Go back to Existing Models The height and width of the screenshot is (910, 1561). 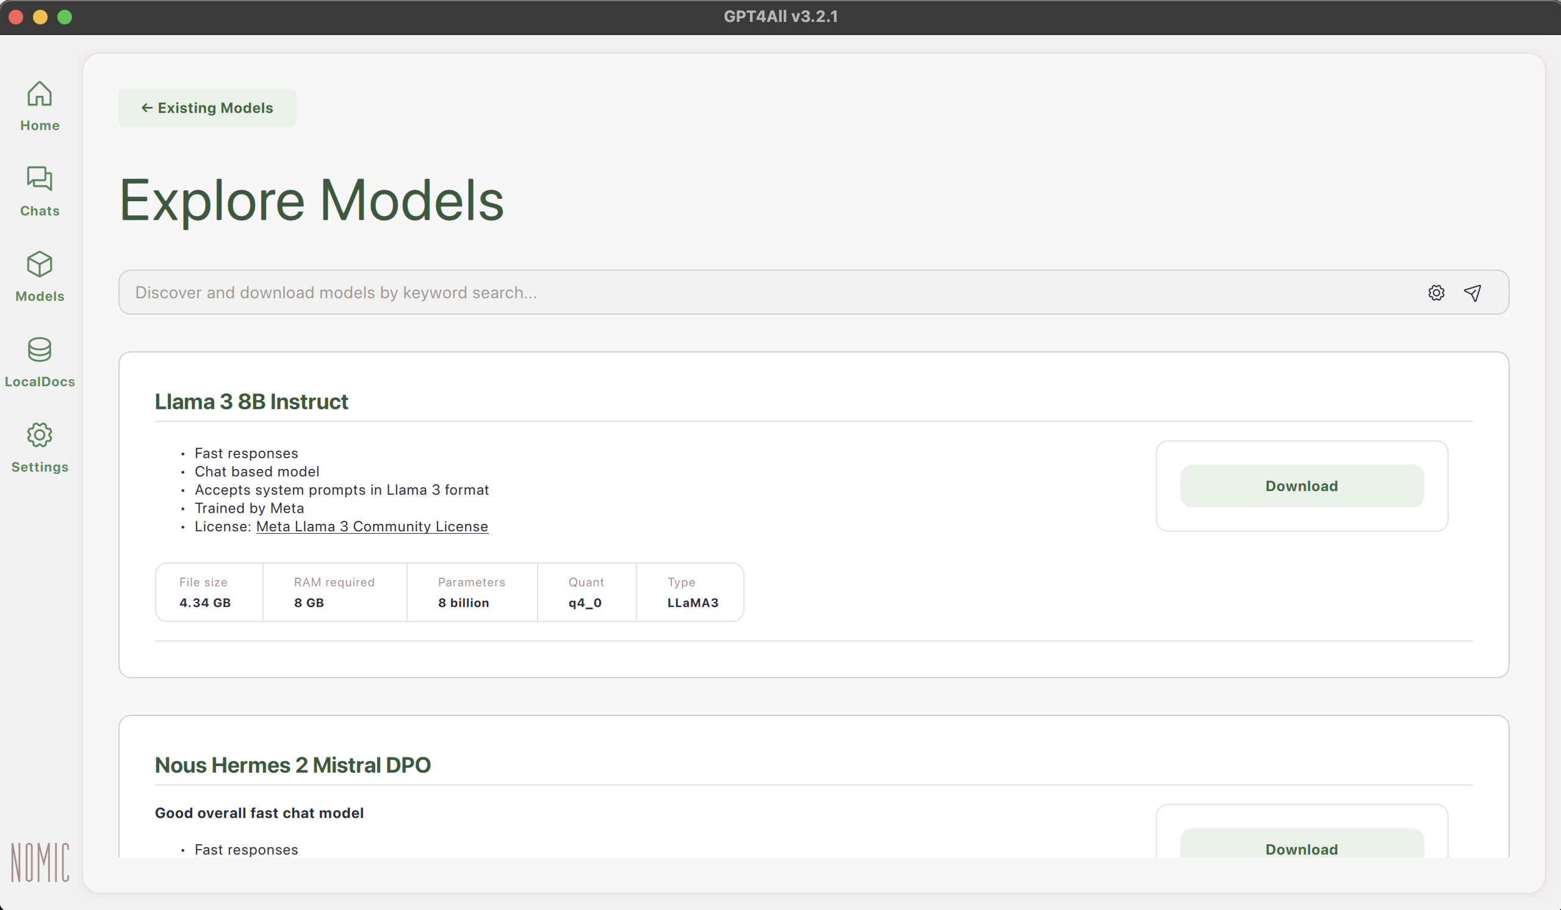click(x=207, y=108)
